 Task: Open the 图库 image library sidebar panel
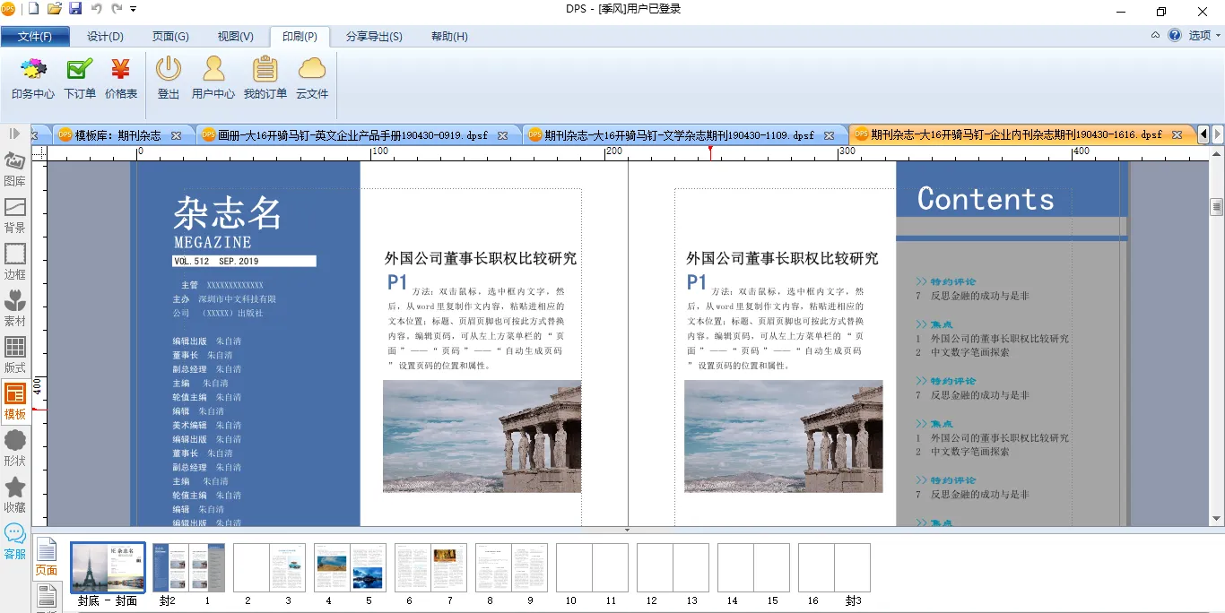[x=15, y=169]
